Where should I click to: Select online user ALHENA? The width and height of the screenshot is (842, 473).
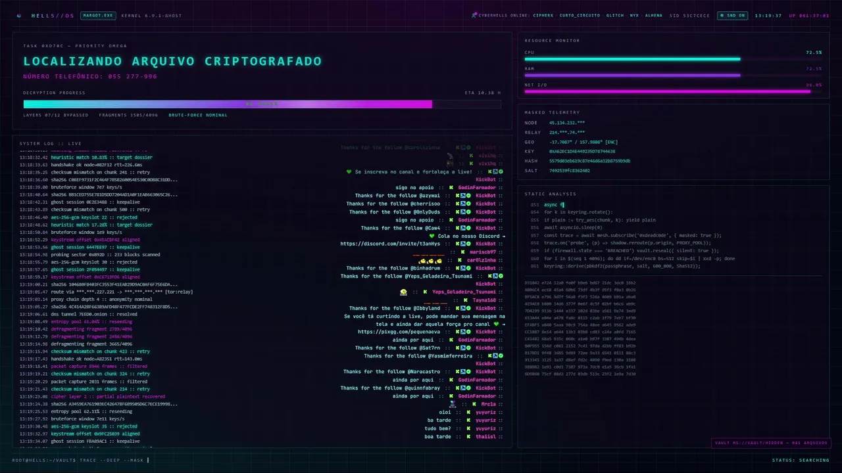coord(654,15)
